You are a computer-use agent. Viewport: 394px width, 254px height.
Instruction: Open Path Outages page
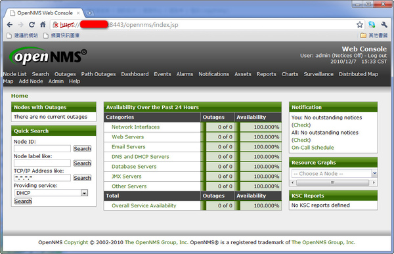click(x=98, y=74)
